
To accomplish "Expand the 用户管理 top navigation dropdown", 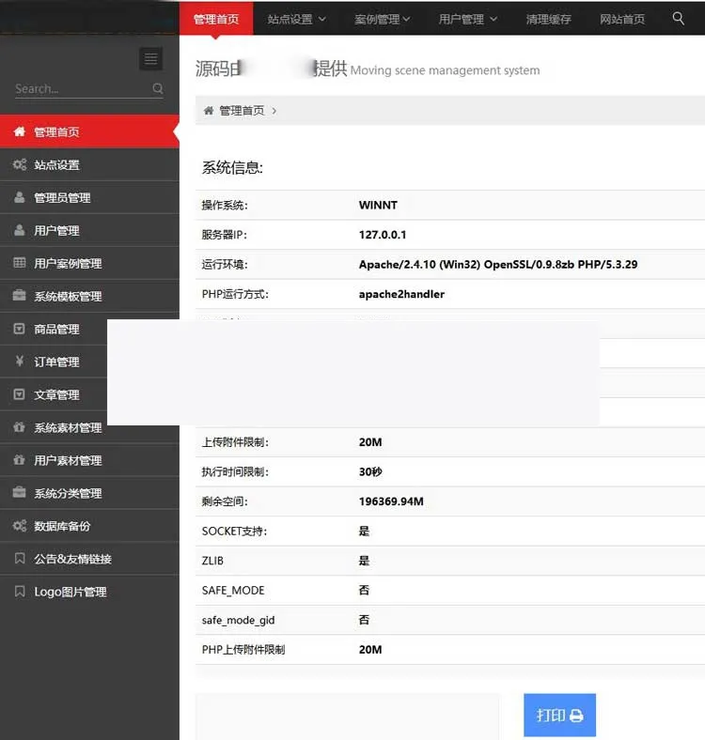I will (467, 19).
